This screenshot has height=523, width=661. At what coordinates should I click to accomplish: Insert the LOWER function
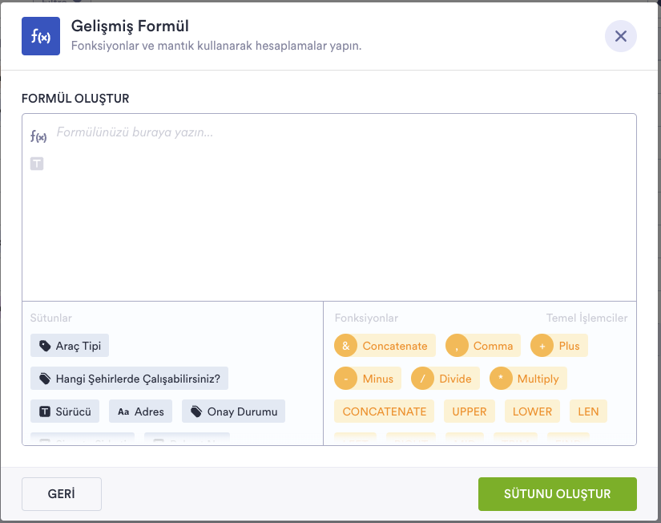[x=532, y=412]
